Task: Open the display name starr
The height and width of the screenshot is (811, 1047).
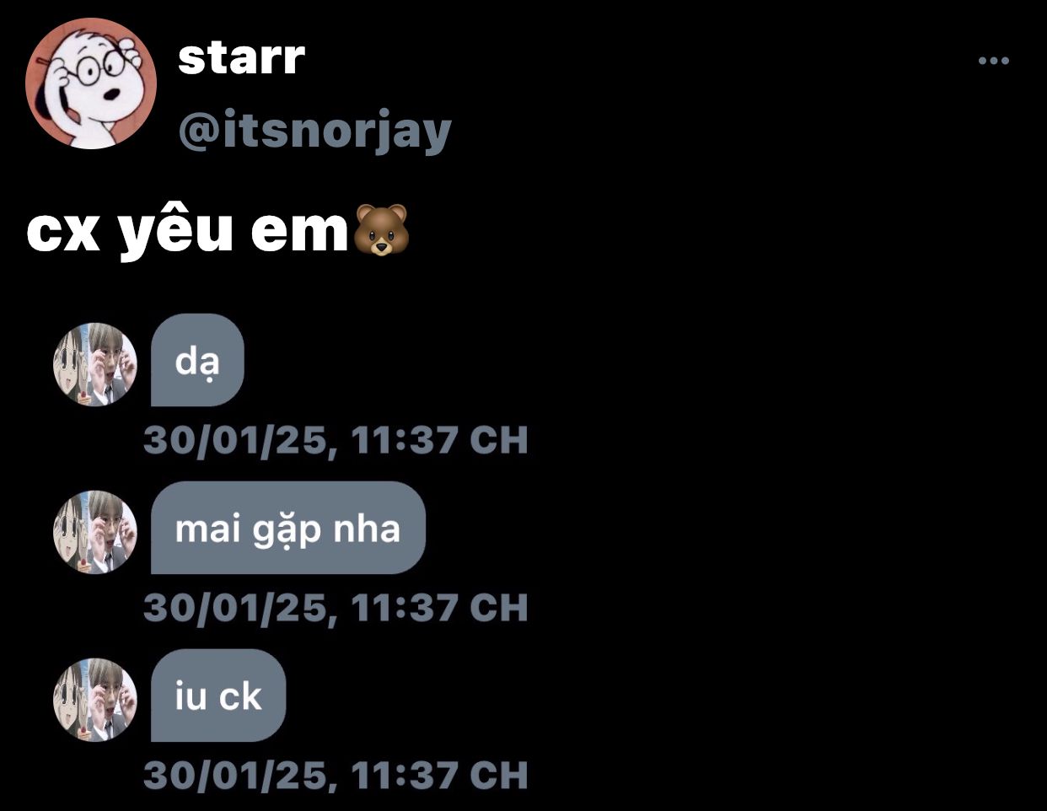Action: click(241, 57)
